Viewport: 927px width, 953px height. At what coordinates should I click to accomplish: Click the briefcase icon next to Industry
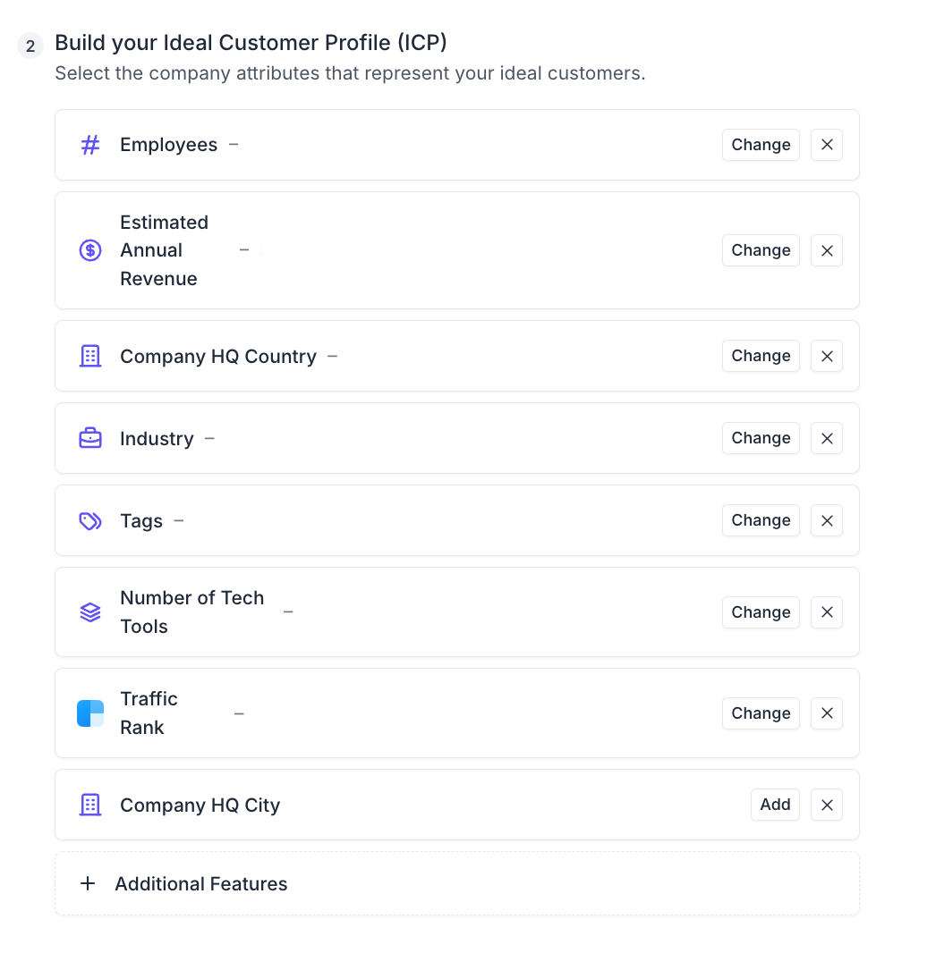90,438
